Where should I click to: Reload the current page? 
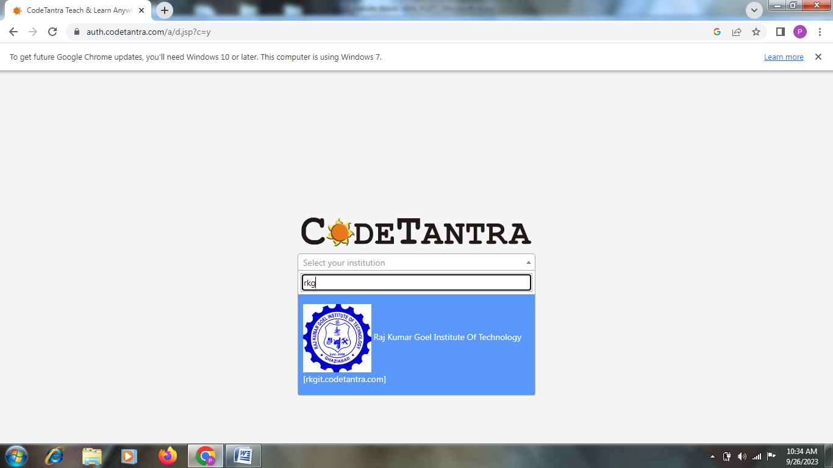(52, 32)
